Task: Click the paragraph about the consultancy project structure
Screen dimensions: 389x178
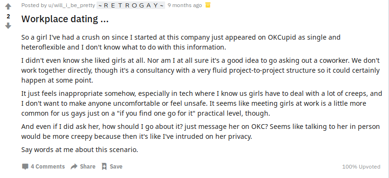Action: coord(201,70)
